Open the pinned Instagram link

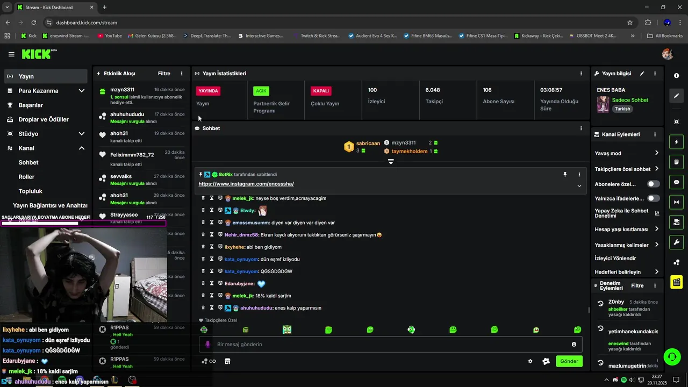point(246,184)
